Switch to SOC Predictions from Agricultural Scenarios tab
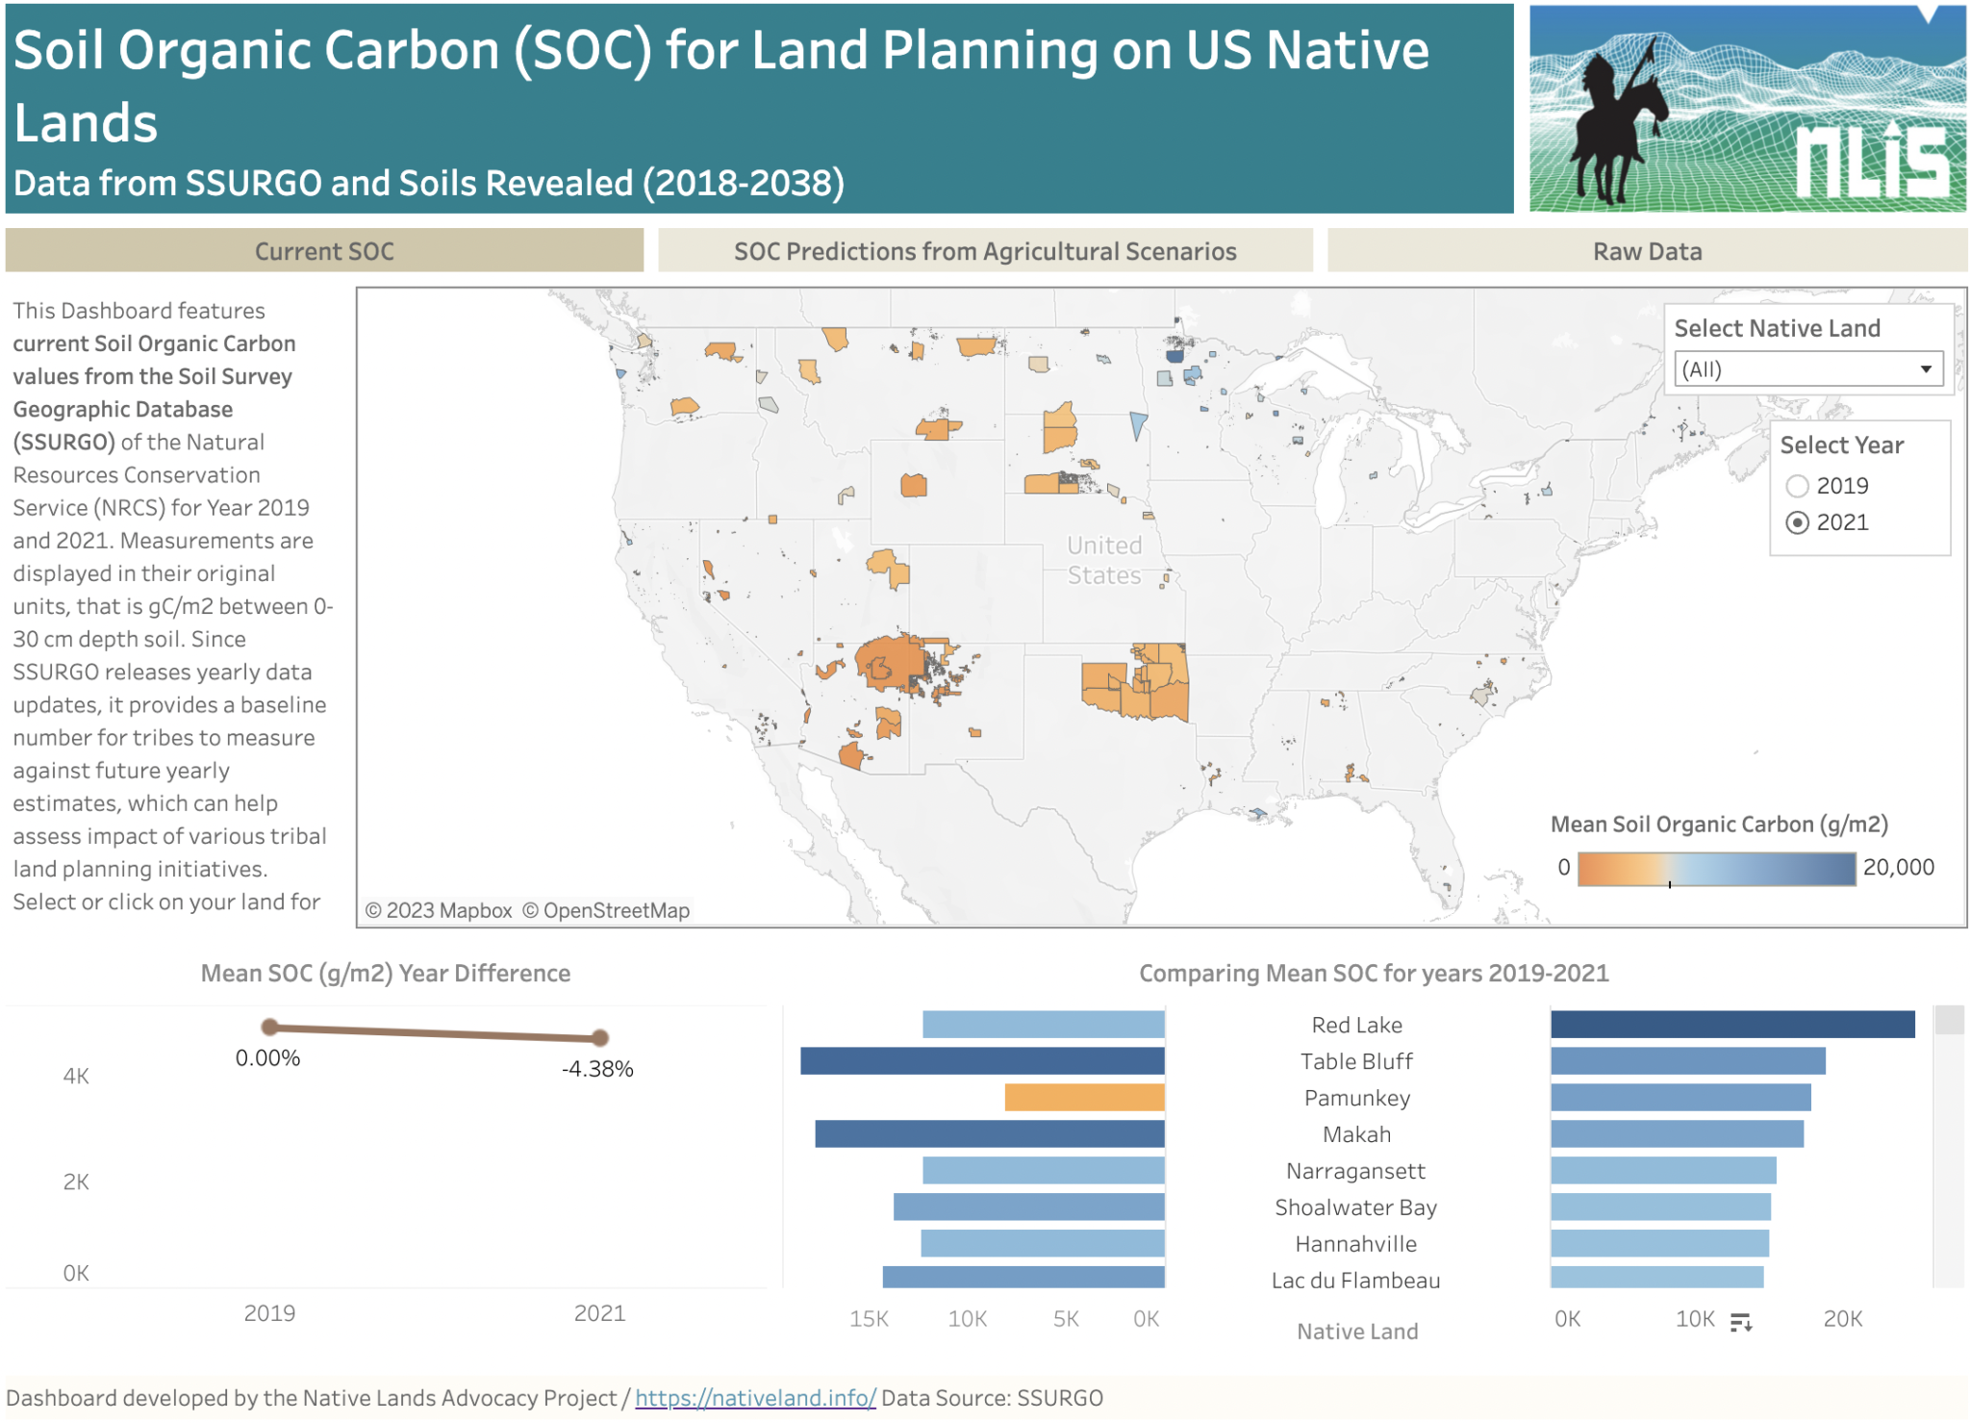1970x1423 pixels. pyautogui.click(x=985, y=251)
